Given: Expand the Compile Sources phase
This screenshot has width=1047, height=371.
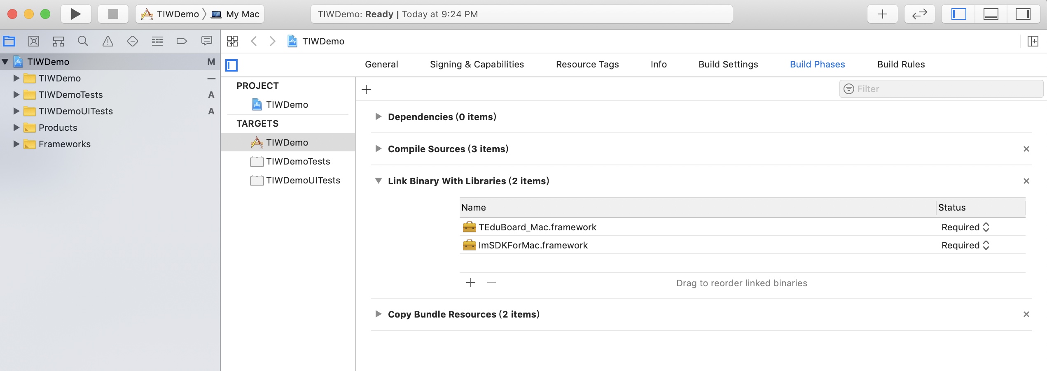Looking at the screenshot, I should pos(378,149).
